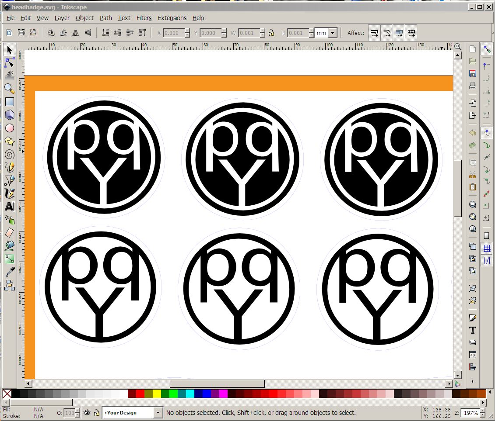The height and width of the screenshot is (421, 495).
Task: Pick the cyan palette swatch
Action: [190, 393]
